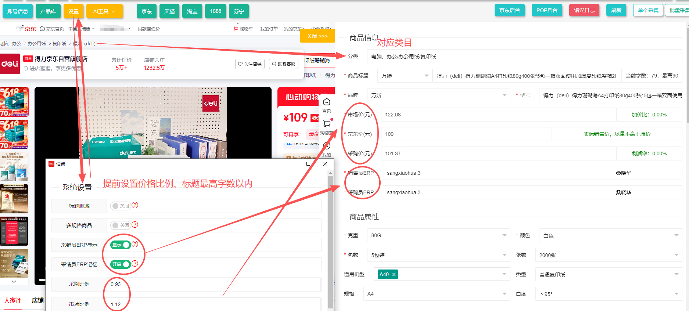Image resolution: width=689 pixels, height=311 pixels.
Task: Remove the A40 tag in 适用机型
Action: 394,274
